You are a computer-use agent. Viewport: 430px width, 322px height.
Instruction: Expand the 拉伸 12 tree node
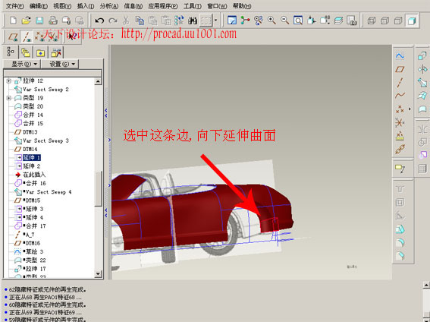click(9, 81)
